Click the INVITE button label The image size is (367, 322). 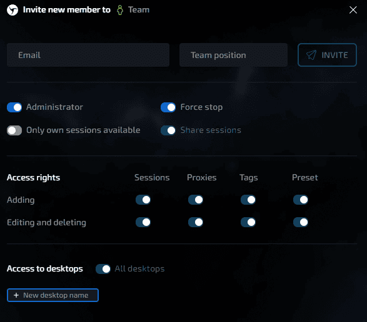(334, 55)
